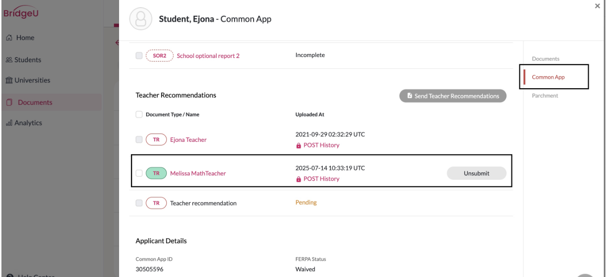View POST History for Melissa MathTeacher
This screenshot has width=608, height=277.
(x=322, y=179)
